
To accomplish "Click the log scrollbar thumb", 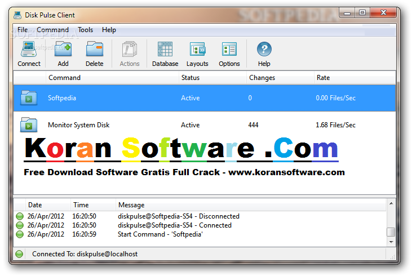I will pyautogui.click(x=391, y=232).
